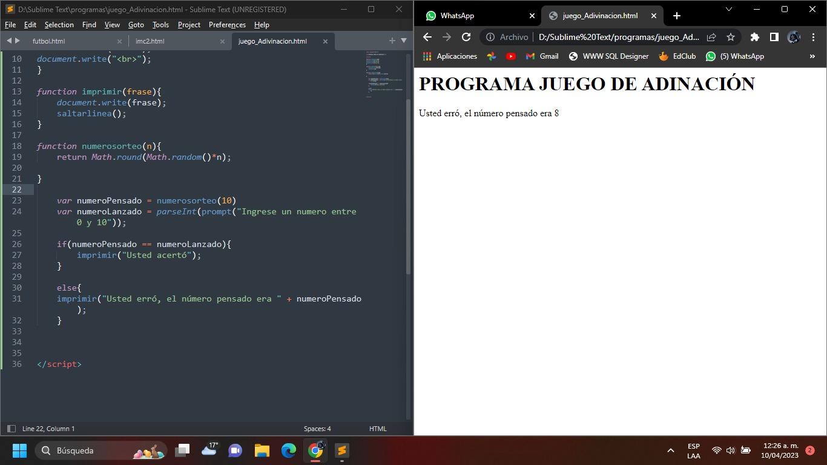Screen dimensions: 827x465
Task: Open the HTML syntax selector
Action: (x=378, y=429)
